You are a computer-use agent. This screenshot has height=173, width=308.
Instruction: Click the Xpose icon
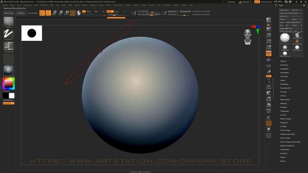pyautogui.click(x=269, y=136)
